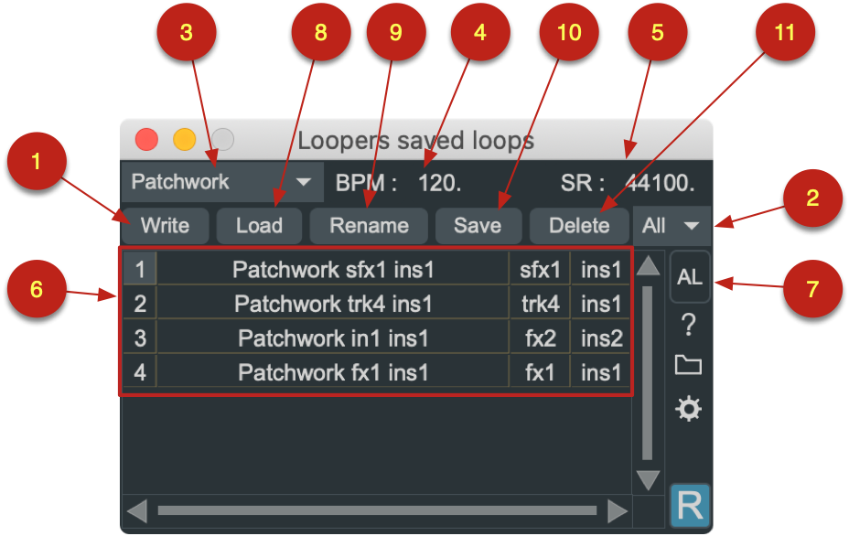849x536 pixels.
Task: Open the folder icon in sidebar
Action: pyautogui.click(x=688, y=364)
